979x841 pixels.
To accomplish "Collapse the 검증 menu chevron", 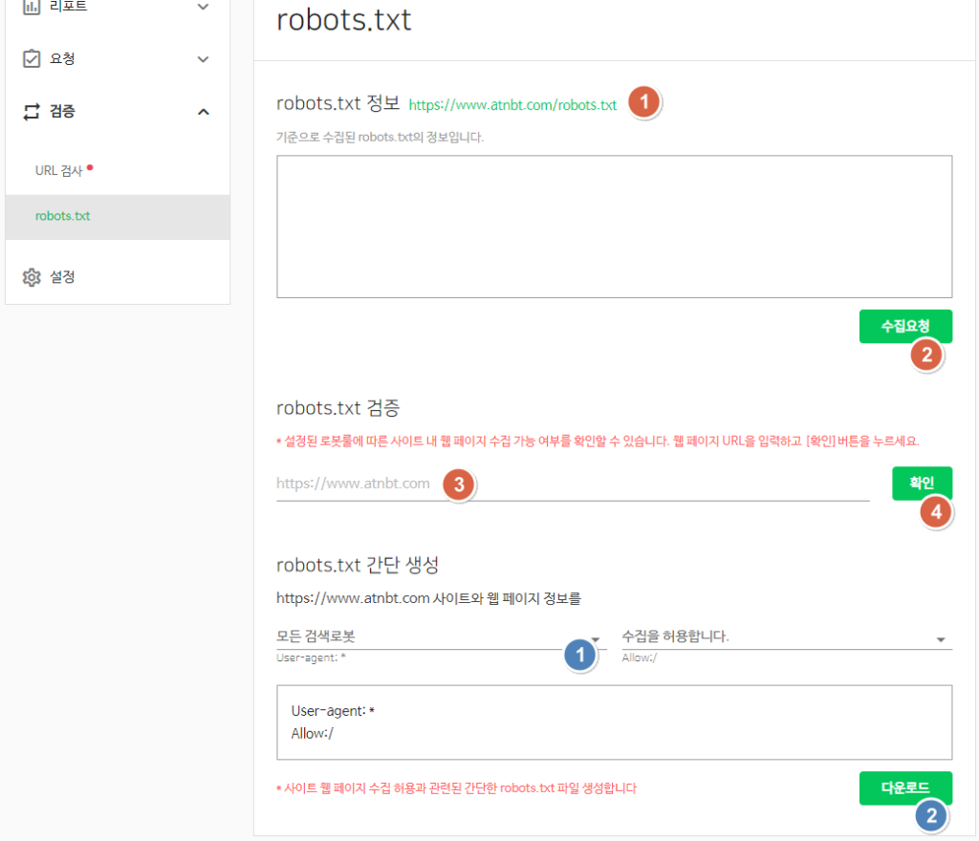I will (x=203, y=112).
